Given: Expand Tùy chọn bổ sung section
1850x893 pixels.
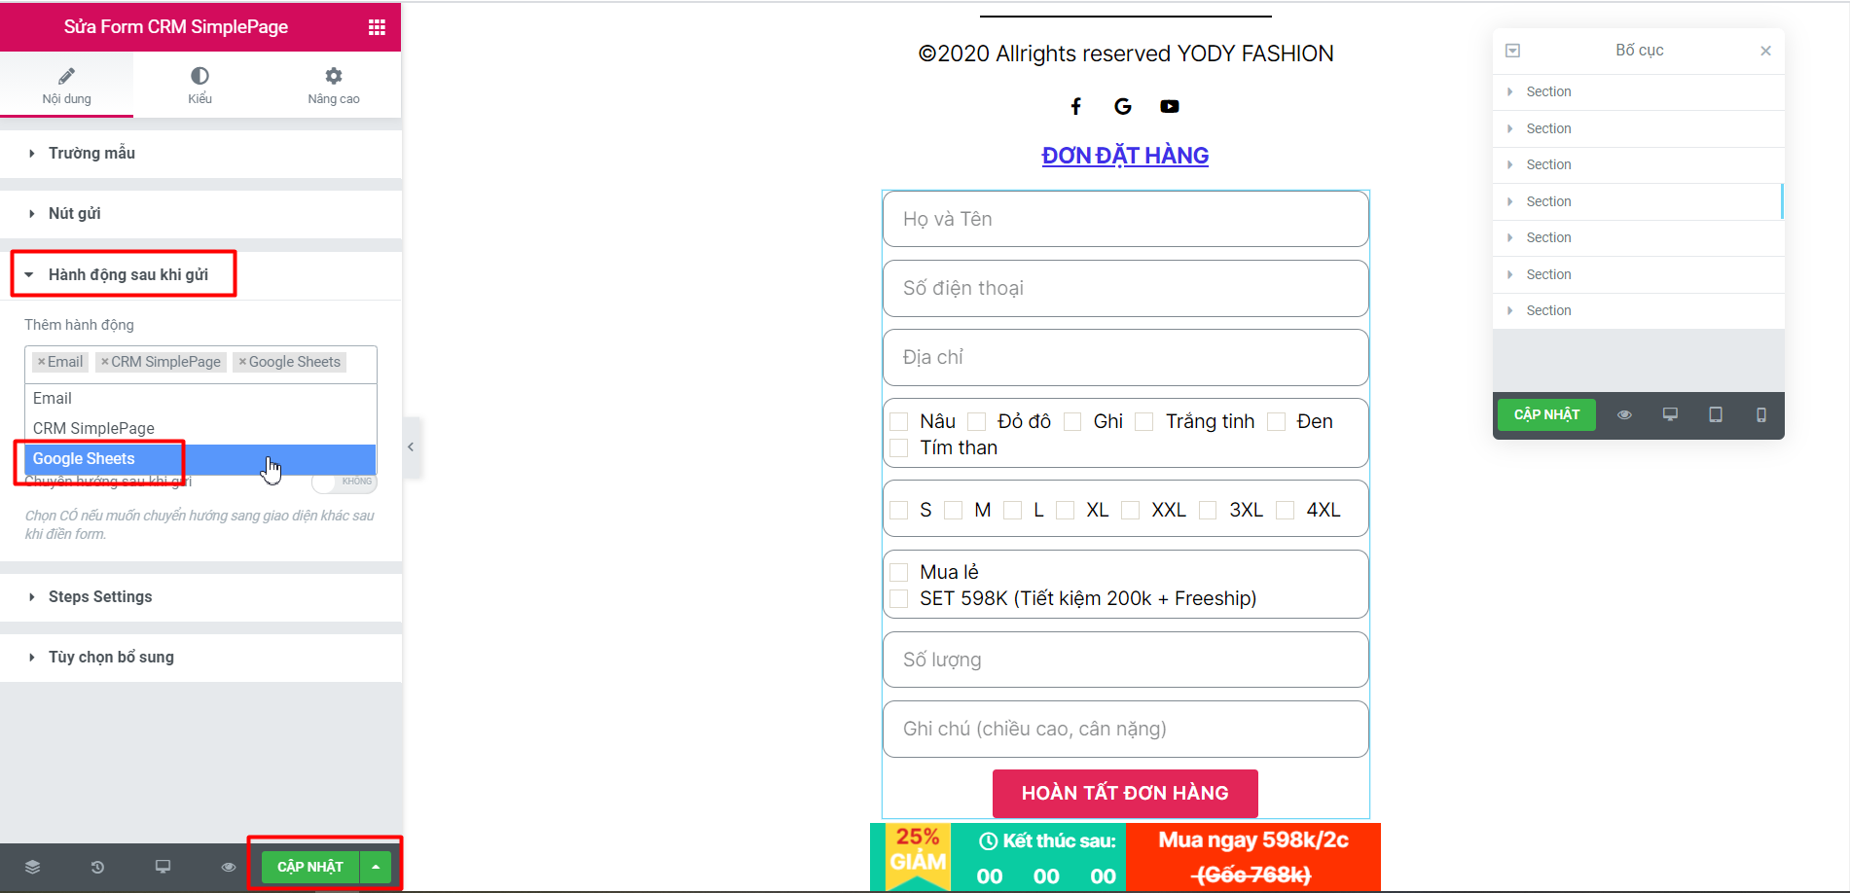Looking at the screenshot, I should click(x=200, y=658).
